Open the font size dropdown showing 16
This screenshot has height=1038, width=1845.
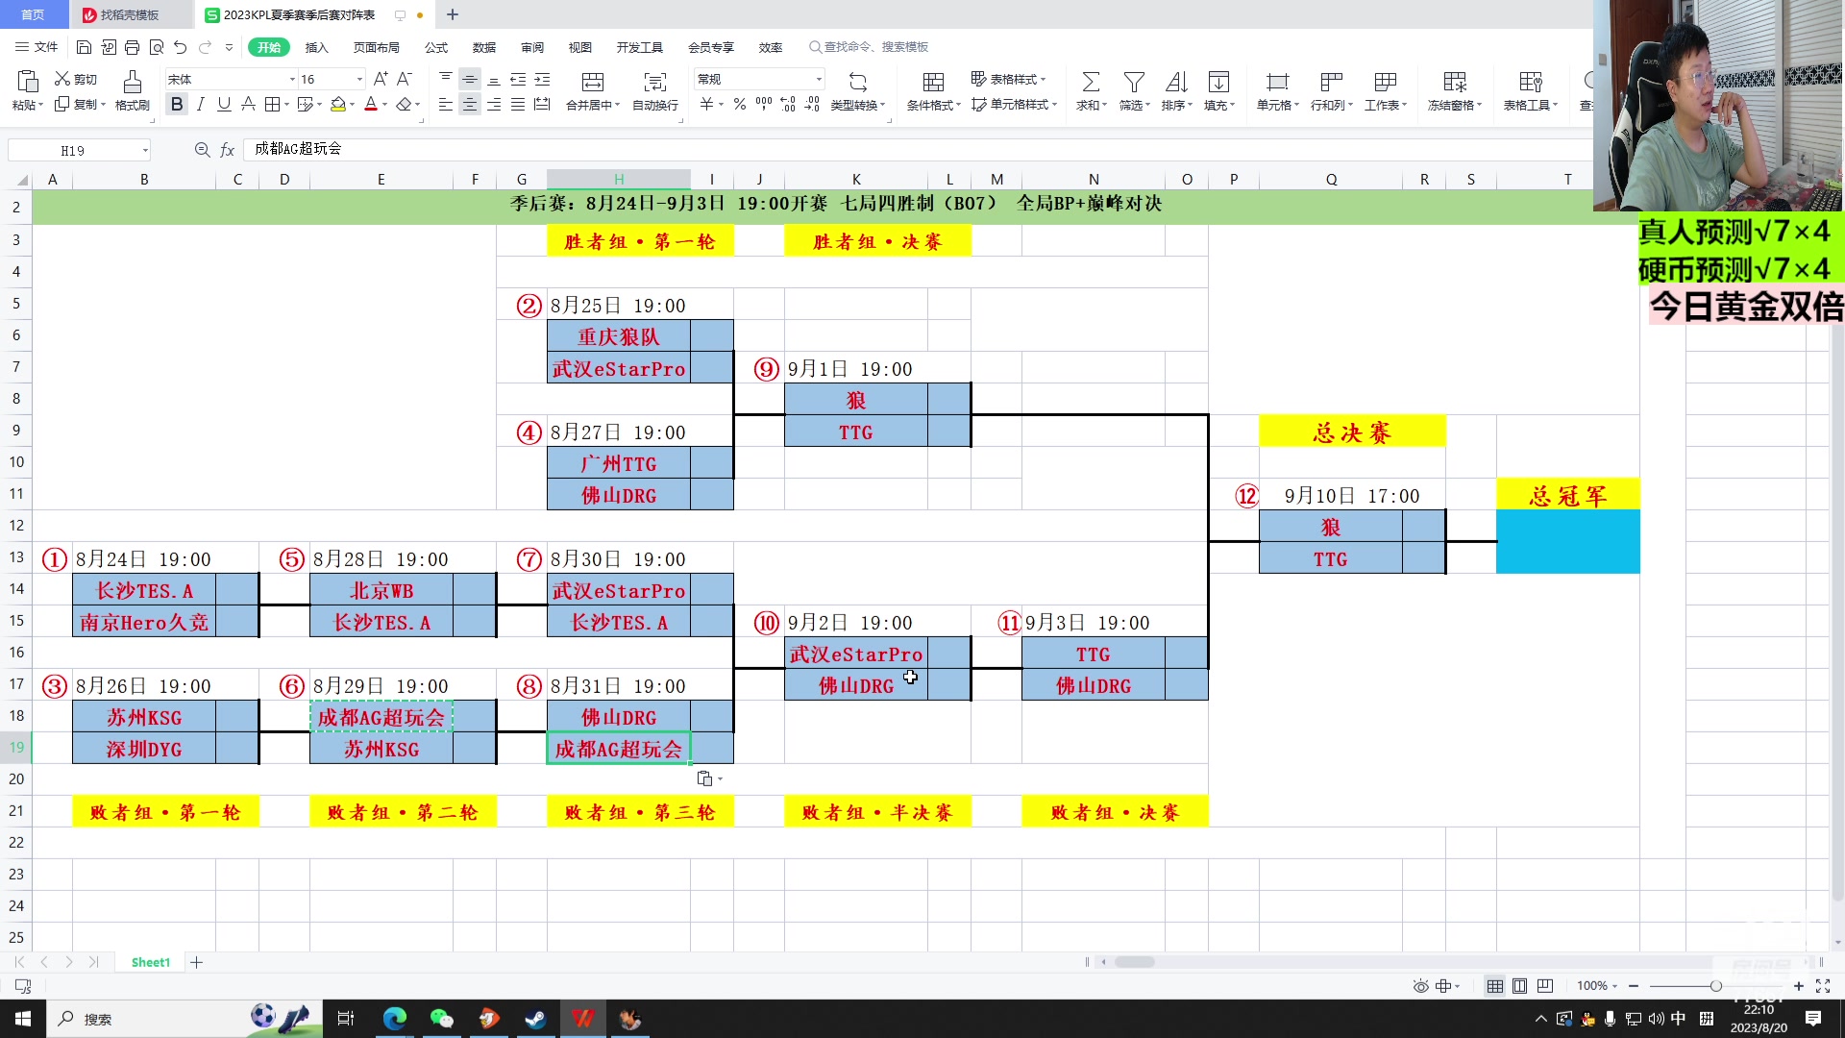pos(359,79)
